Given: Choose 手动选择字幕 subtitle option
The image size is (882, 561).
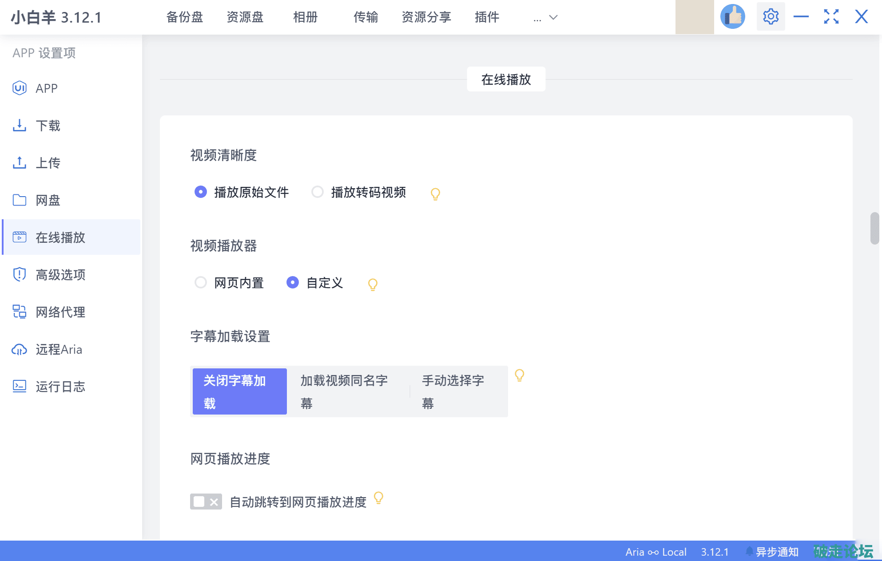Looking at the screenshot, I should coord(453,391).
